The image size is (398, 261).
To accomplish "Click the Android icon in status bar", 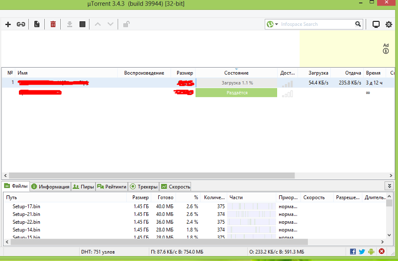I will (371, 252).
